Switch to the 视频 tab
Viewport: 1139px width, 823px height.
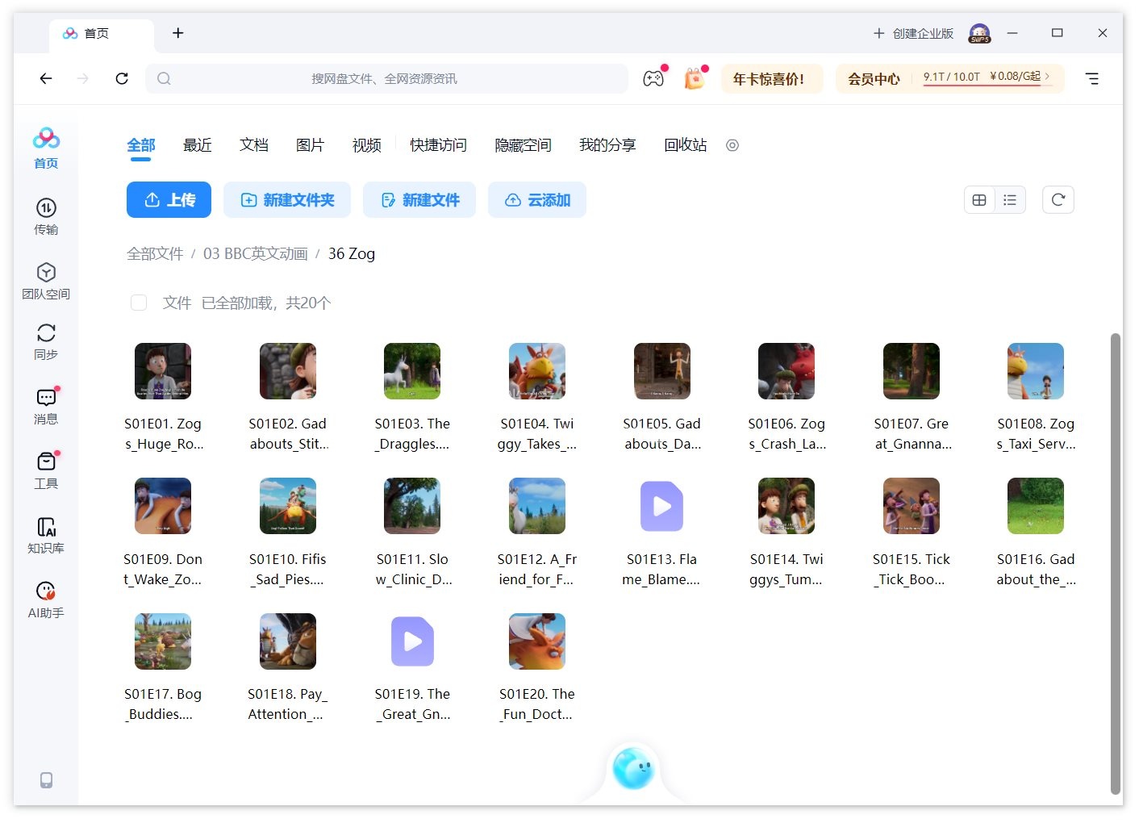coord(367,145)
